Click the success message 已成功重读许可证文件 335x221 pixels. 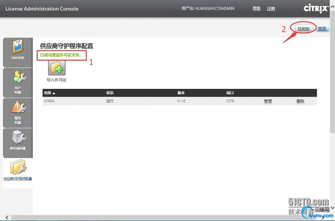pos(61,55)
